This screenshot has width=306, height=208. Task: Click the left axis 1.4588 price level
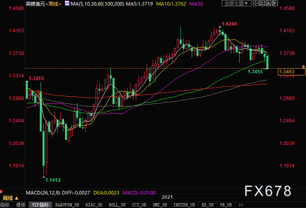[16, 9]
